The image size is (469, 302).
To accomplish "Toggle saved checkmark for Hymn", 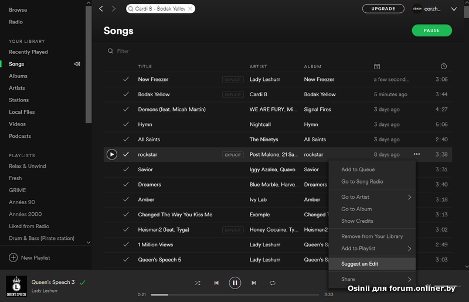I will [126, 124].
